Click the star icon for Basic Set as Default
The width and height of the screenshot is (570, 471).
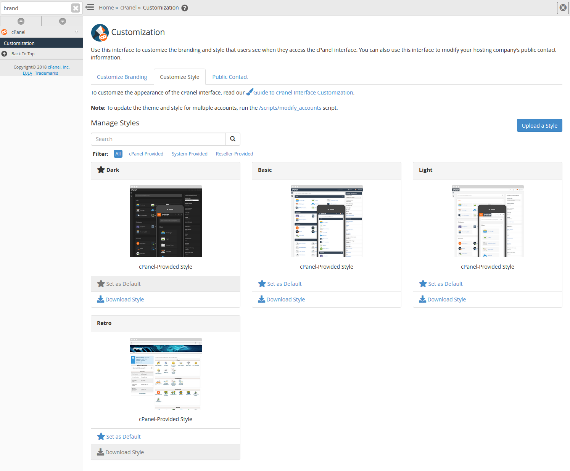(262, 284)
